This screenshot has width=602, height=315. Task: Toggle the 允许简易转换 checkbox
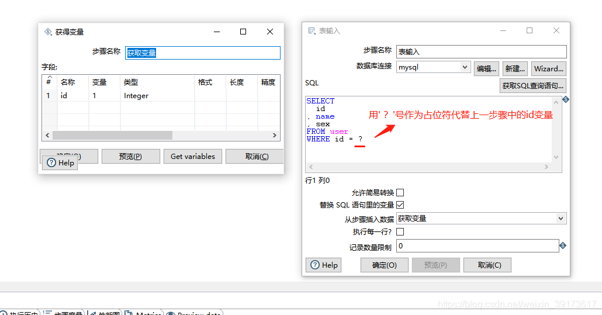(400, 193)
